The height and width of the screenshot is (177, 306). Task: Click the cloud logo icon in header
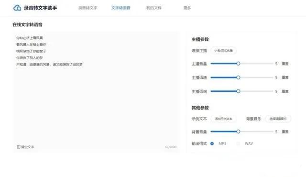(17, 8)
